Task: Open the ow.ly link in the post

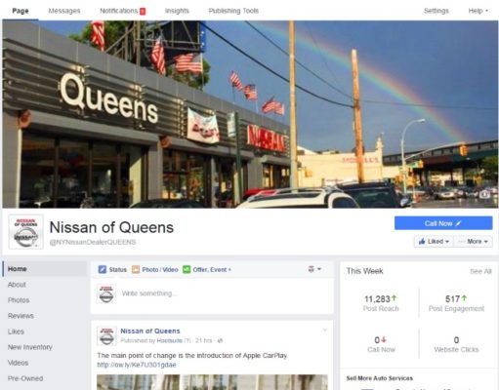Action: click(x=137, y=365)
